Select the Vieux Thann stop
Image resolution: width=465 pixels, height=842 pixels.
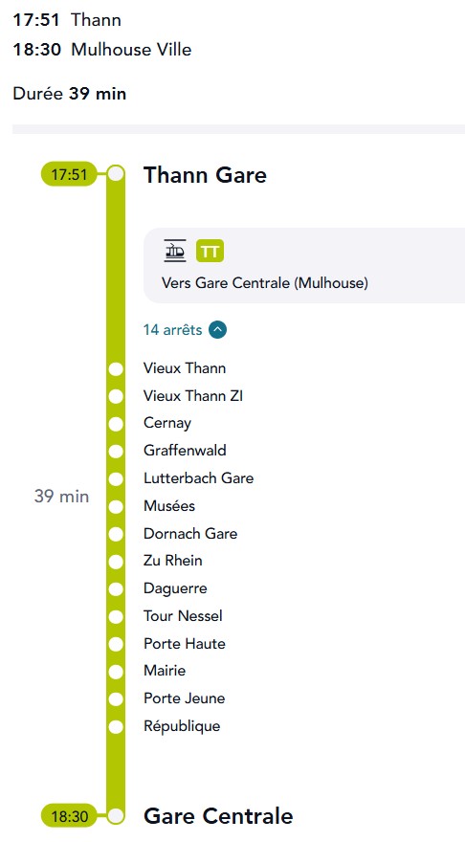click(184, 368)
